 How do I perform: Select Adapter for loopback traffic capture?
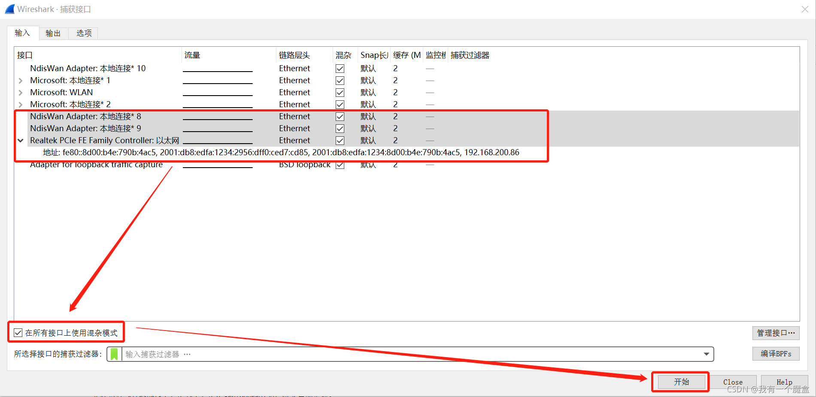96,165
